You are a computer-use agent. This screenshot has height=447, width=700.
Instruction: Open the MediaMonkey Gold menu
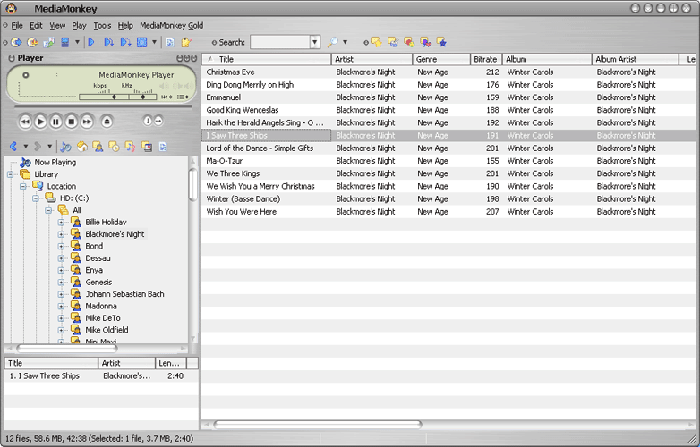click(x=172, y=25)
